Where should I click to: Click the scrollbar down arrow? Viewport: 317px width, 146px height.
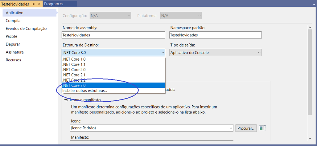pyautogui.click(x=310, y=138)
